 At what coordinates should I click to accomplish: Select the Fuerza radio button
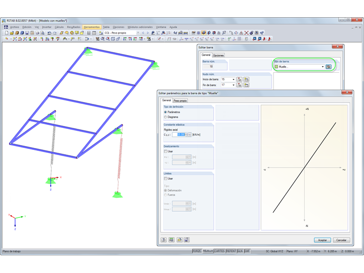pos(166,195)
